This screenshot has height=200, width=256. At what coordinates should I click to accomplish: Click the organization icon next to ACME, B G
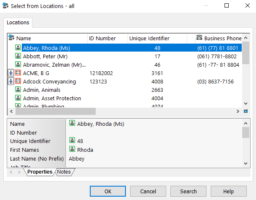(x=18, y=73)
